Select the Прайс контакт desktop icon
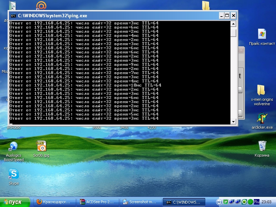Image resolution: width=276 pixels, height=207 pixels. click(262, 37)
